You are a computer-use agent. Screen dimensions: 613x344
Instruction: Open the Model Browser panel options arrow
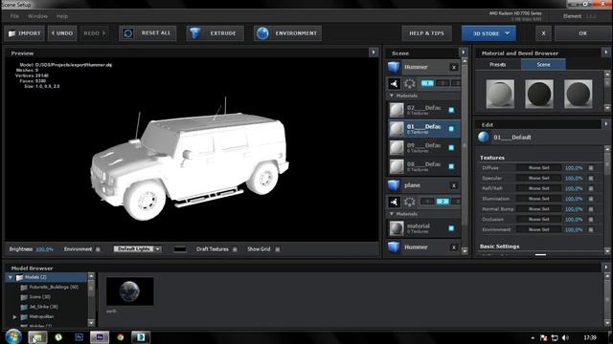coord(606,268)
